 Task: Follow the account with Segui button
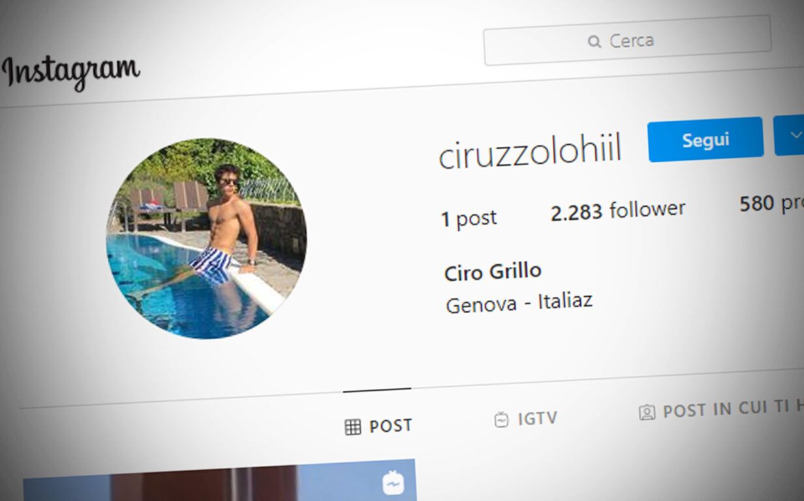pos(705,139)
